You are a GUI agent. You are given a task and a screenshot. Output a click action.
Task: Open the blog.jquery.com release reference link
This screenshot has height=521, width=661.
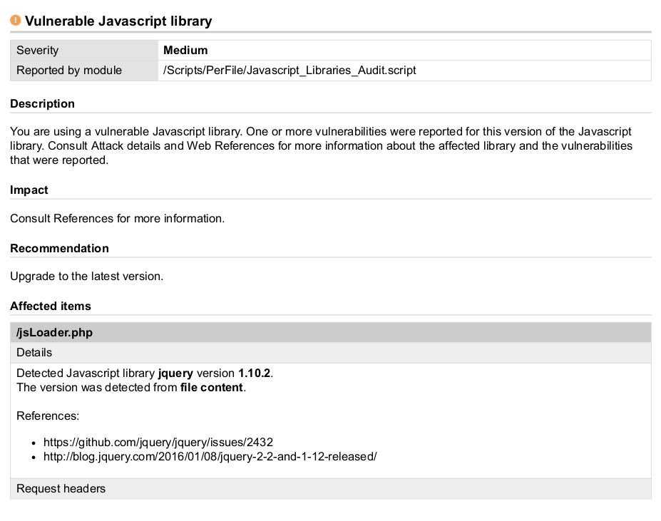click(x=210, y=456)
